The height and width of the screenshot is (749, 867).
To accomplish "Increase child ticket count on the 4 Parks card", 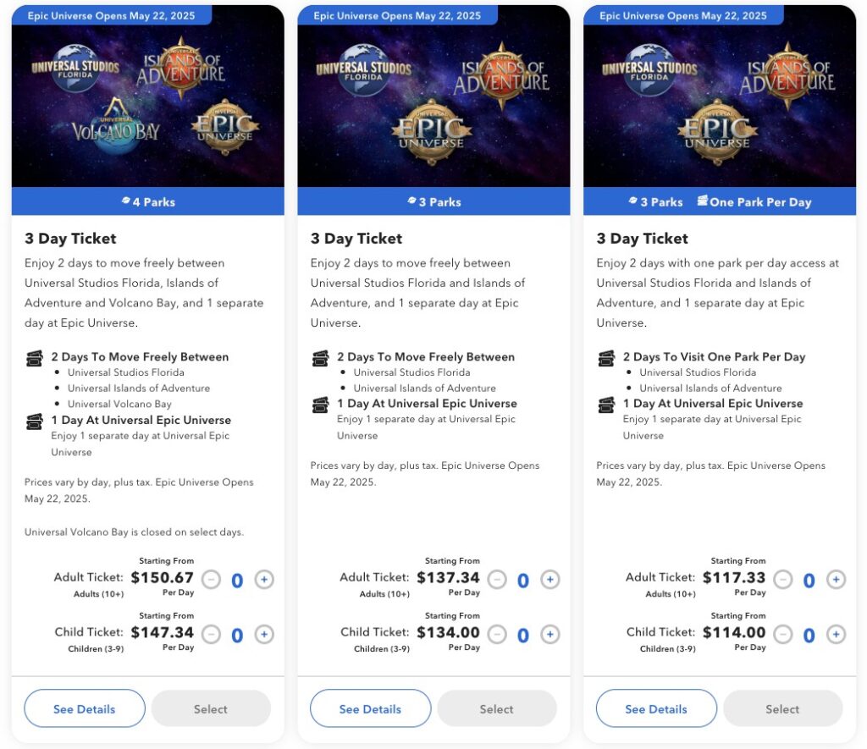I will click(x=263, y=634).
